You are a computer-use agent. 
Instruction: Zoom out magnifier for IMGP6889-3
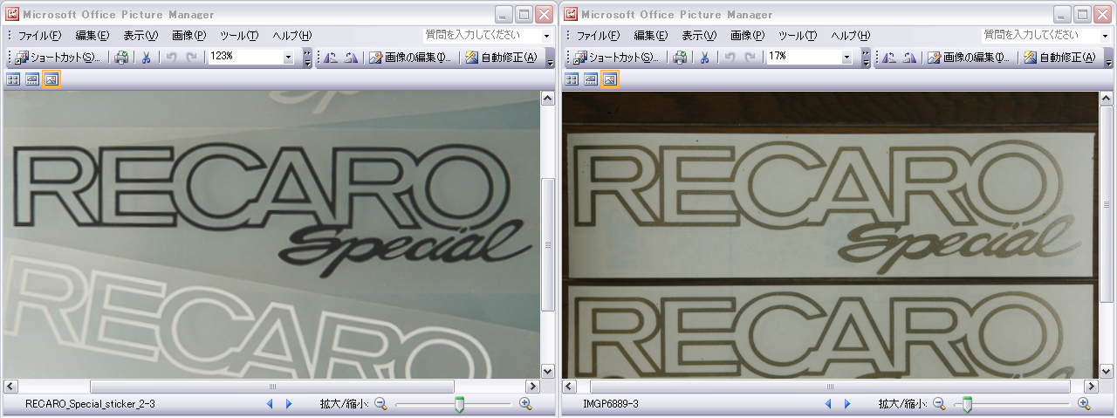click(x=939, y=404)
